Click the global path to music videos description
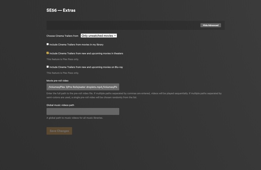Screen dimensions: 261x170 point(74,118)
